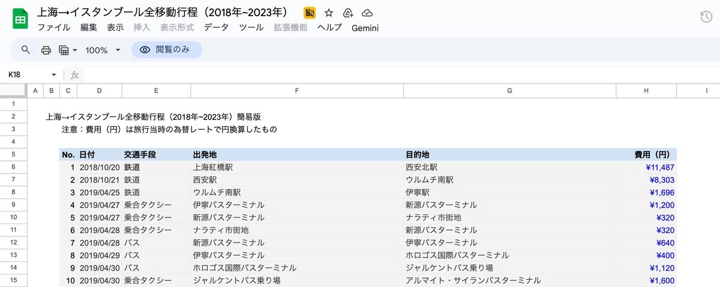Click the cell 伊寧駅
The image size is (720, 287).
(x=509, y=192)
